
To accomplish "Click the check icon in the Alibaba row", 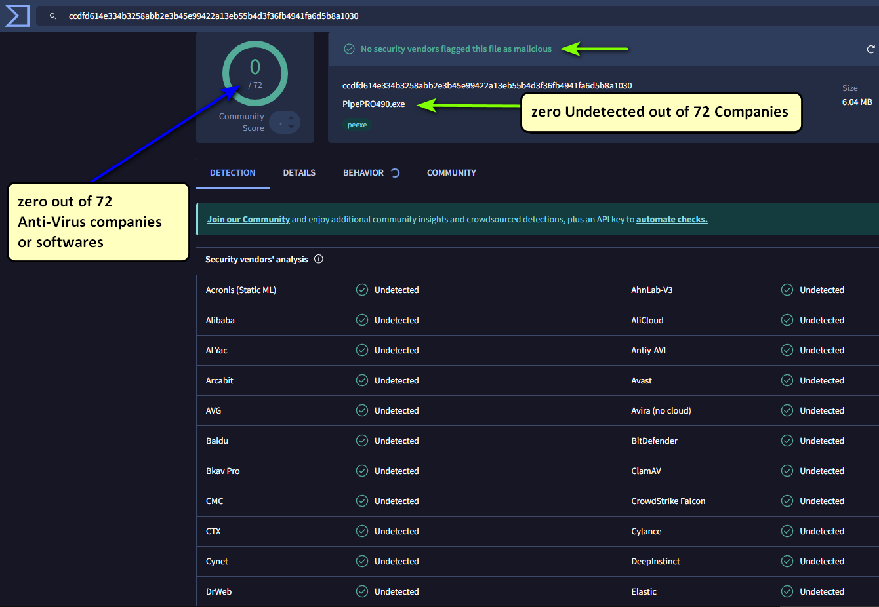I will pyautogui.click(x=362, y=320).
